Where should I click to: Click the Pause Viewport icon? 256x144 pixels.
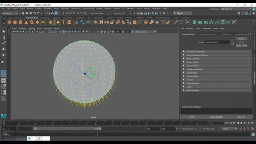(164, 13)
